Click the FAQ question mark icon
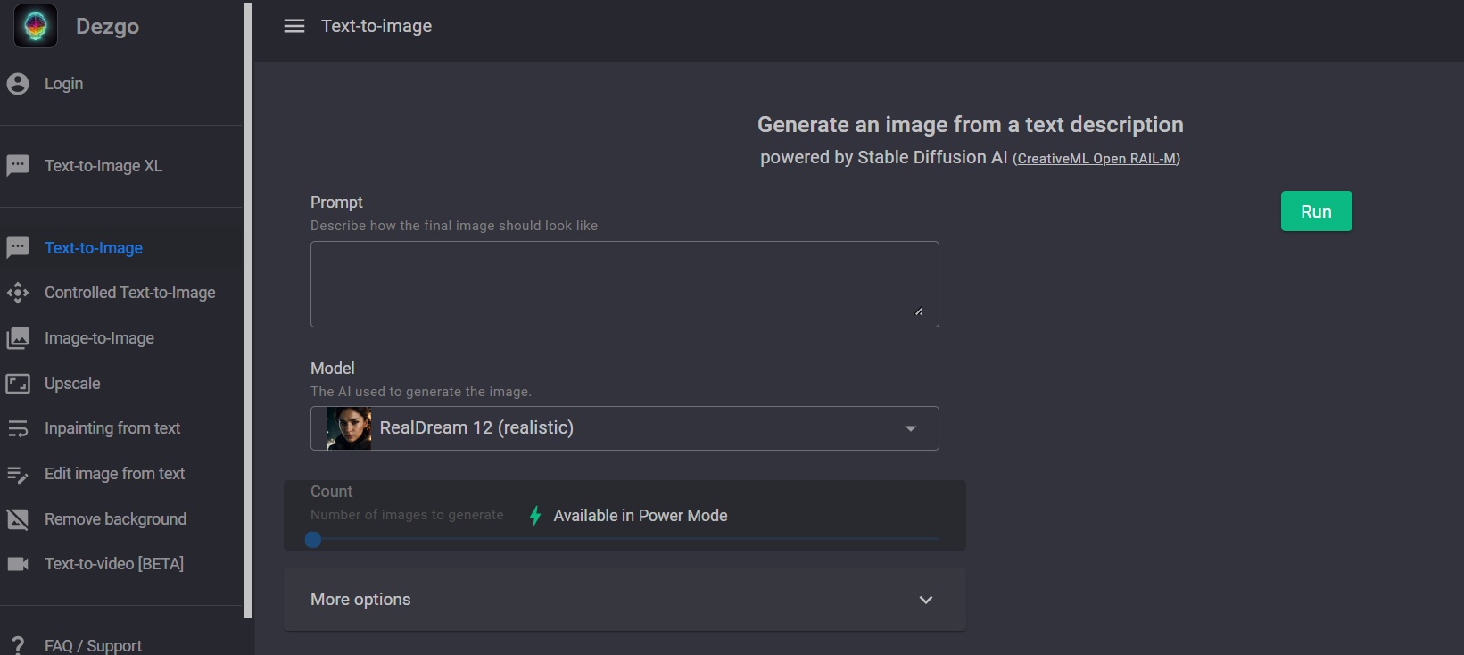Screen dimensions: 1464x655 tap(18, 645)
